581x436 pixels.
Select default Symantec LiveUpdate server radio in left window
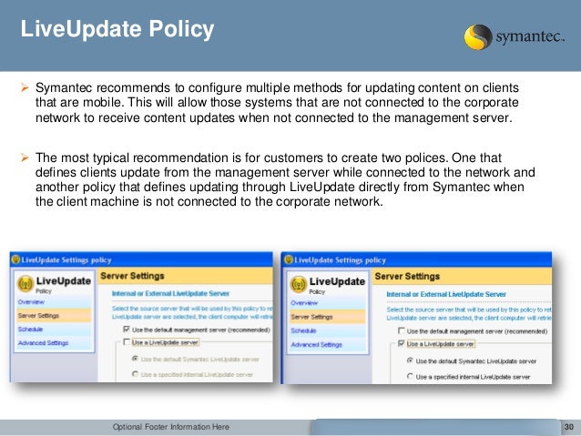[x=136, y=359]
